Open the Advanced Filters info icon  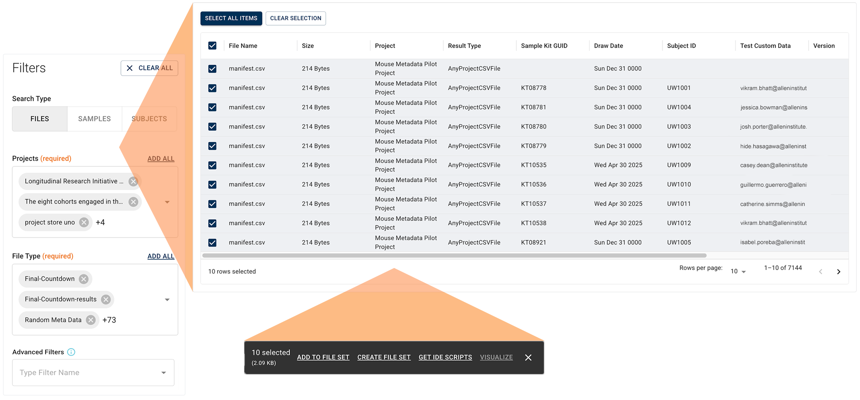click(x=71, y=352)
